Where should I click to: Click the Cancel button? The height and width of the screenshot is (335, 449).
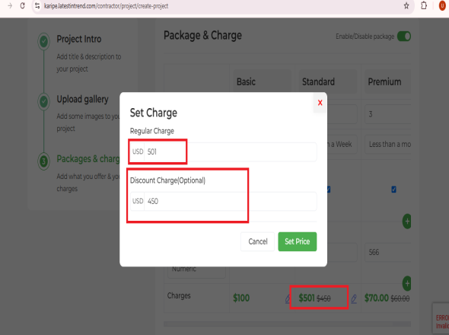258,241
